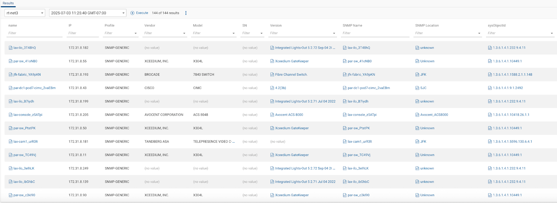This screenshot has width=557, height=203.
Task: Click the file icon beside sysObjectId 1.3.6.1.4.1.1588.2.1.1.148
Action: [490, 75]
